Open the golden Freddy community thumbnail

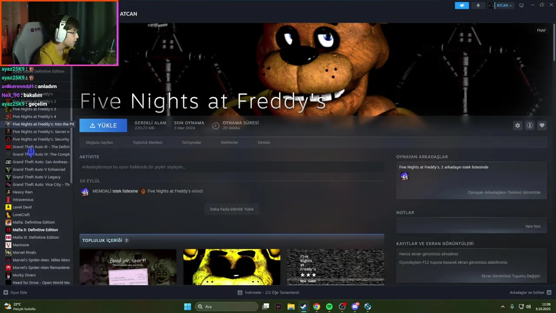click(232, 267)
